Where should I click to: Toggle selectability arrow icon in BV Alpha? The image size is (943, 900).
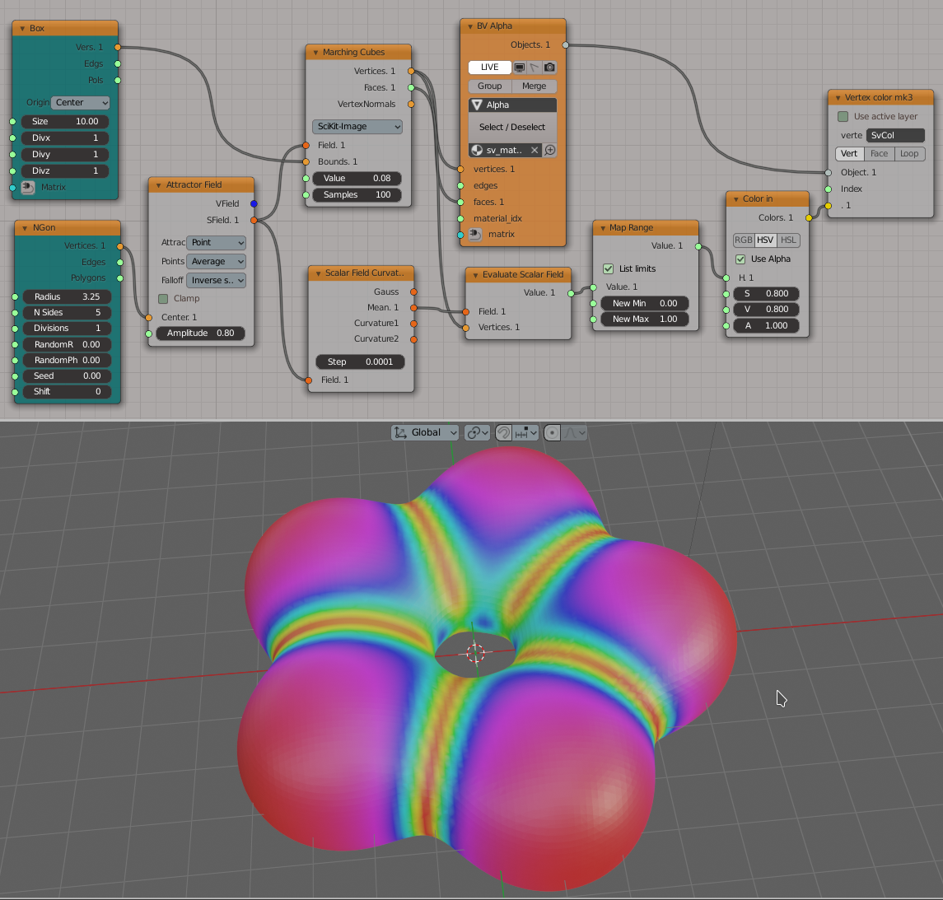[534, 68]
